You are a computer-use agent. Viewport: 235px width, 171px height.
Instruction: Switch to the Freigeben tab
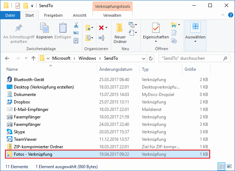click(53, 15)
